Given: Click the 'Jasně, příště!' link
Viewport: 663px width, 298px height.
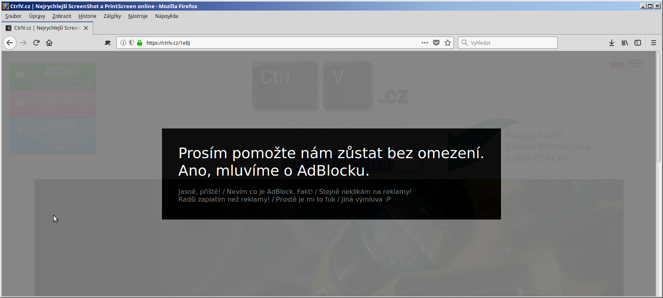Looking at the screenshot, I should point(199,191).
